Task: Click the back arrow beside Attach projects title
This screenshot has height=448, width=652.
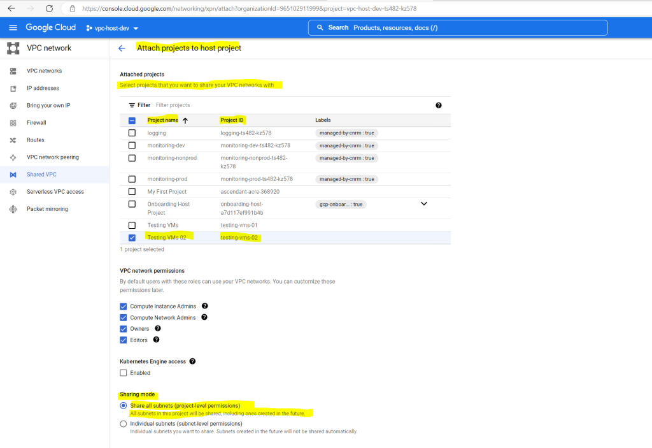Action: 122,48
